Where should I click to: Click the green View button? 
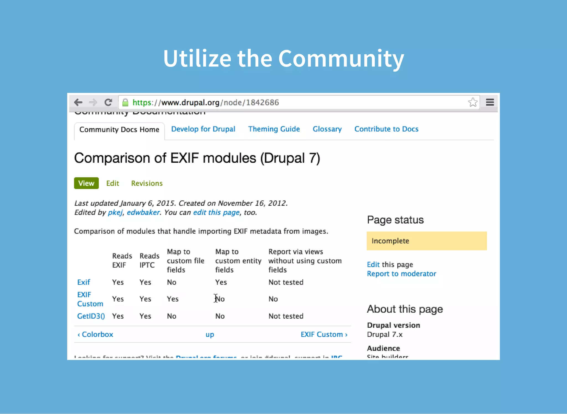(x=86, y=183)
